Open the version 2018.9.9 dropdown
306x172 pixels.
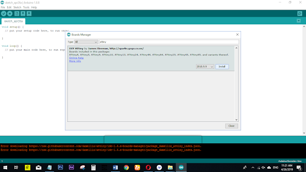point(205,66)
